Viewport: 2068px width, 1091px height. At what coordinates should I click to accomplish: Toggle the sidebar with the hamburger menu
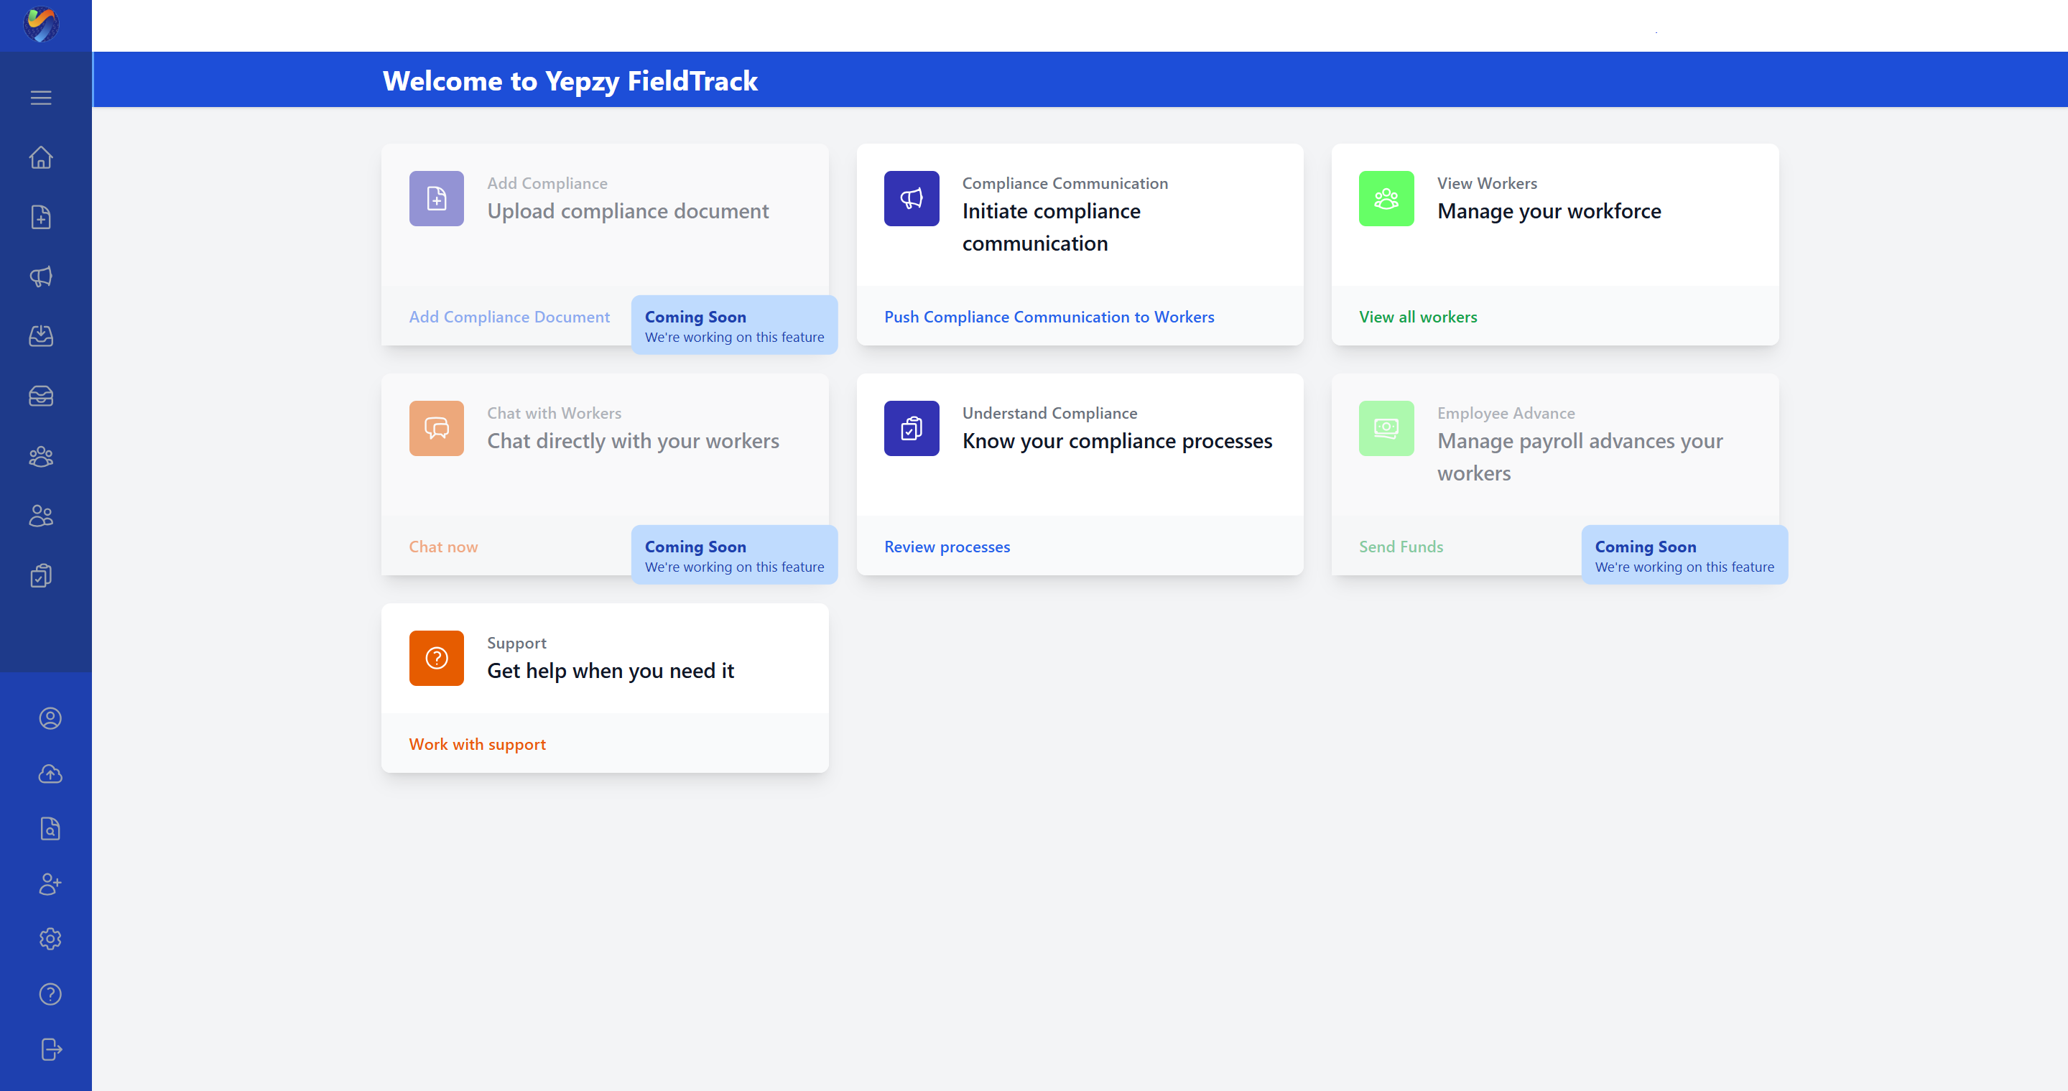coord(41,97)
